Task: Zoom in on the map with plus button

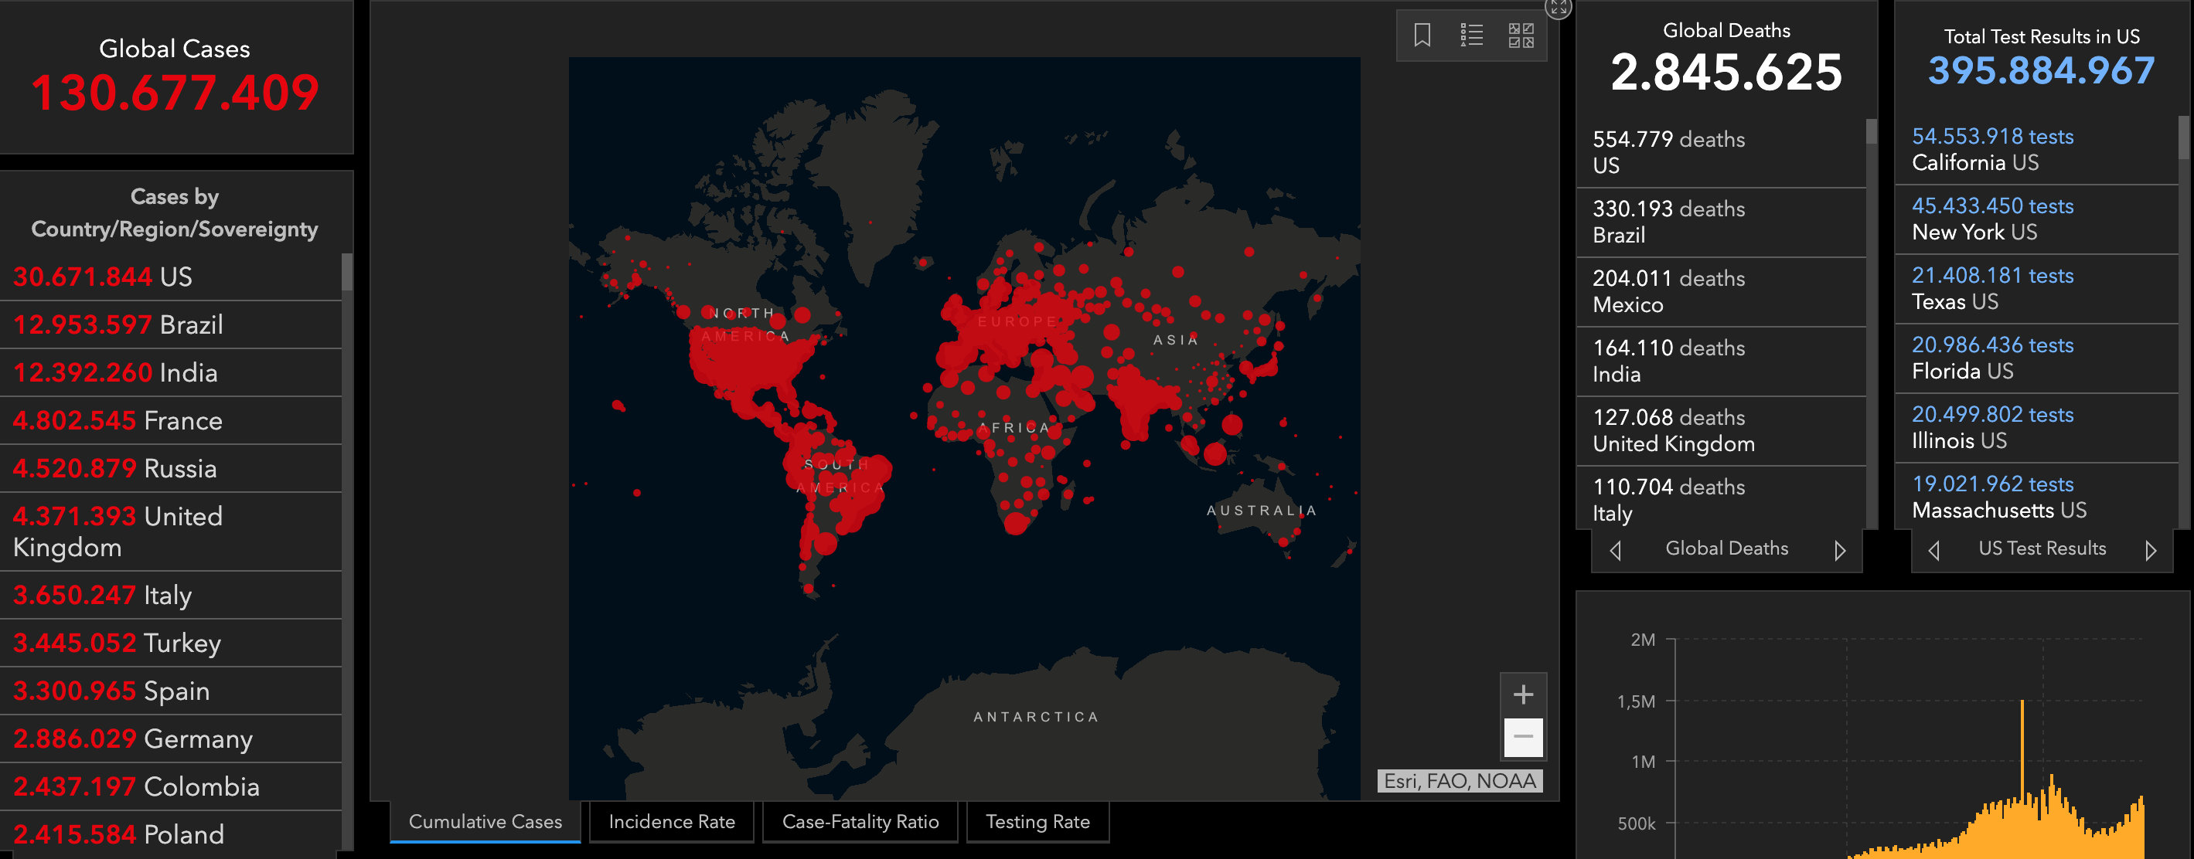Action: 1523,694
